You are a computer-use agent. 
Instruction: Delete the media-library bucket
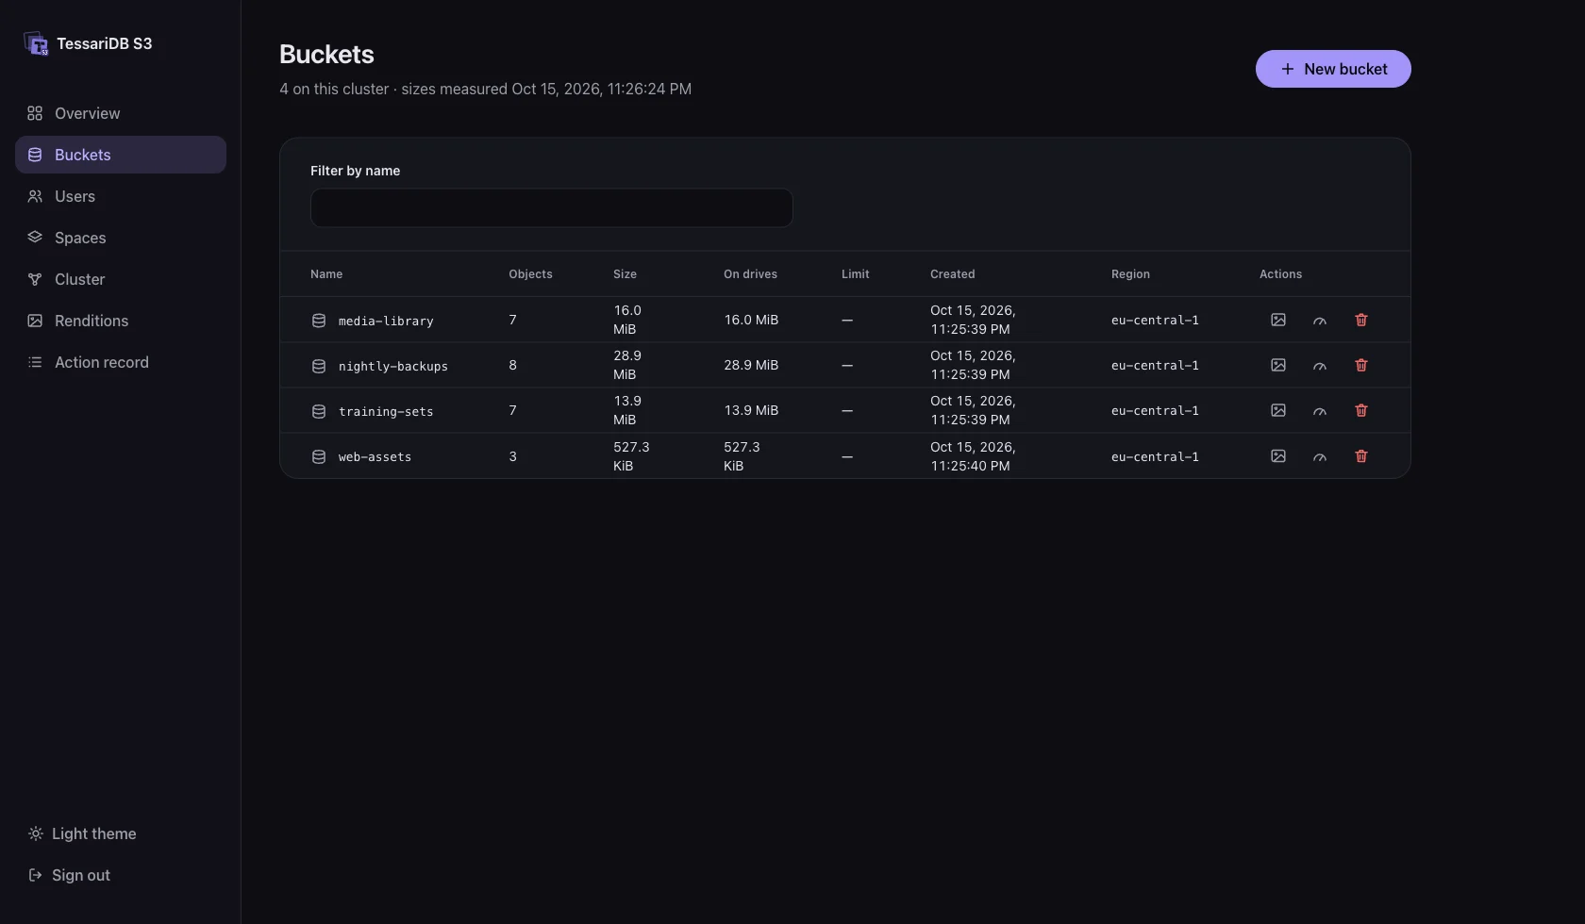pyautogui.click(x=1361, y=320)
